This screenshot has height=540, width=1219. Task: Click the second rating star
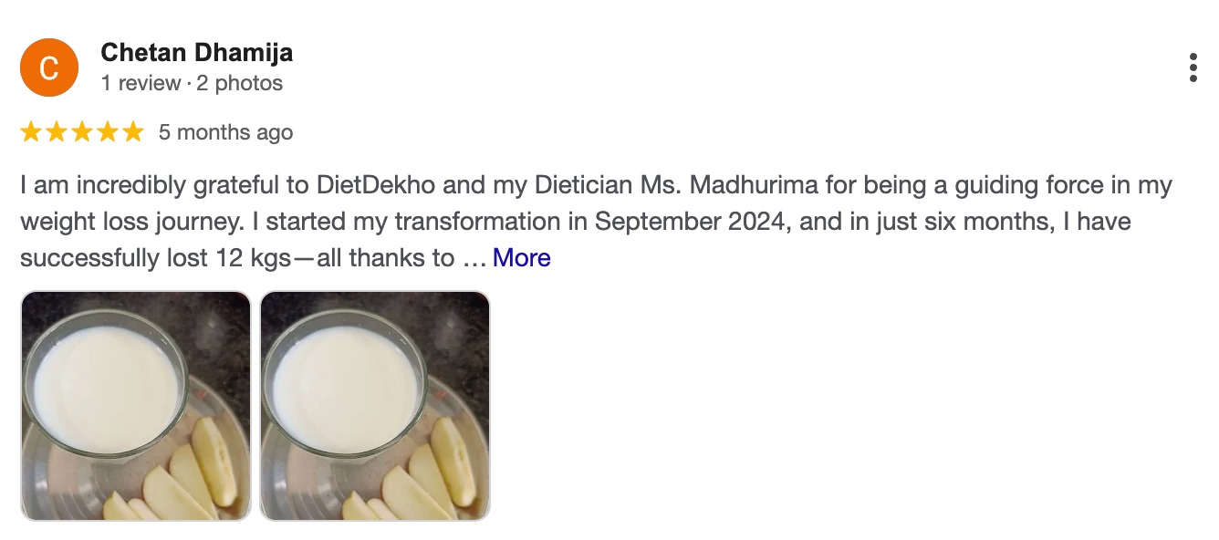click(x=57, y=132)
